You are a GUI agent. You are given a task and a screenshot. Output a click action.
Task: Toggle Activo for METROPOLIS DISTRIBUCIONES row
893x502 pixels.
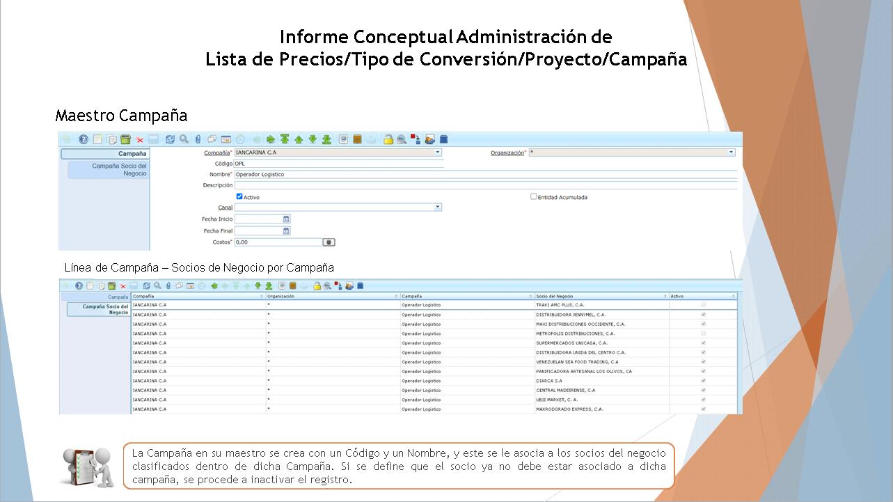pyautogui.click(x=703, y=334)
